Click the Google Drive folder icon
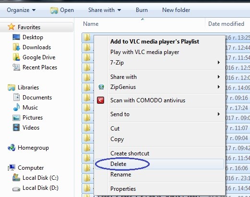Screen dimensions: 250x197 click(x=16, y=57)
